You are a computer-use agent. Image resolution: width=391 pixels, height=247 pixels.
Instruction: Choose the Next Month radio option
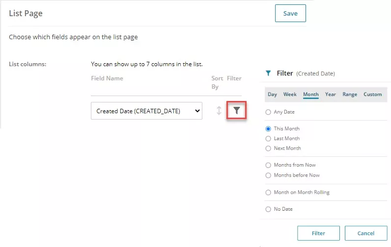point(268,148)
